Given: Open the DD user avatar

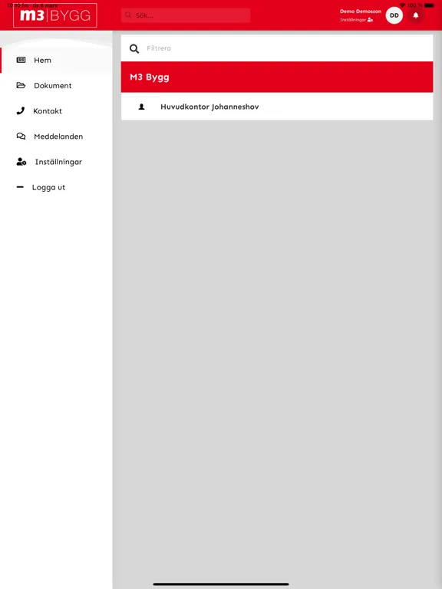Looking at the screenshot, I should click(394, 15).
